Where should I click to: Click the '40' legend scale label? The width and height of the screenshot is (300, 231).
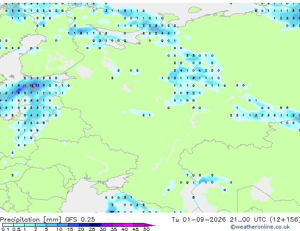click(125, 229)
